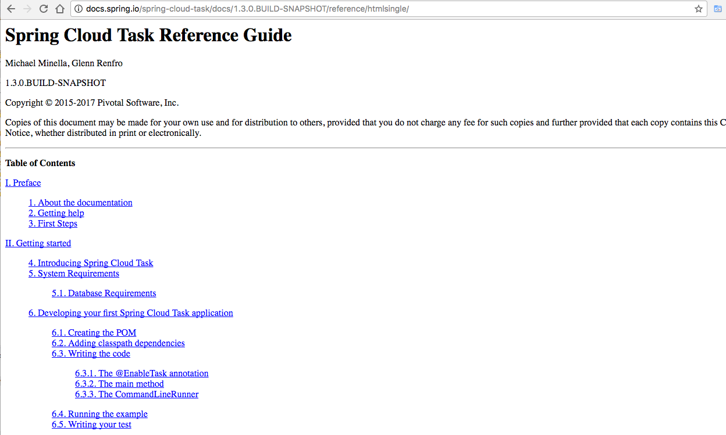Click the browser Forward arrow

tap(27, 9)
